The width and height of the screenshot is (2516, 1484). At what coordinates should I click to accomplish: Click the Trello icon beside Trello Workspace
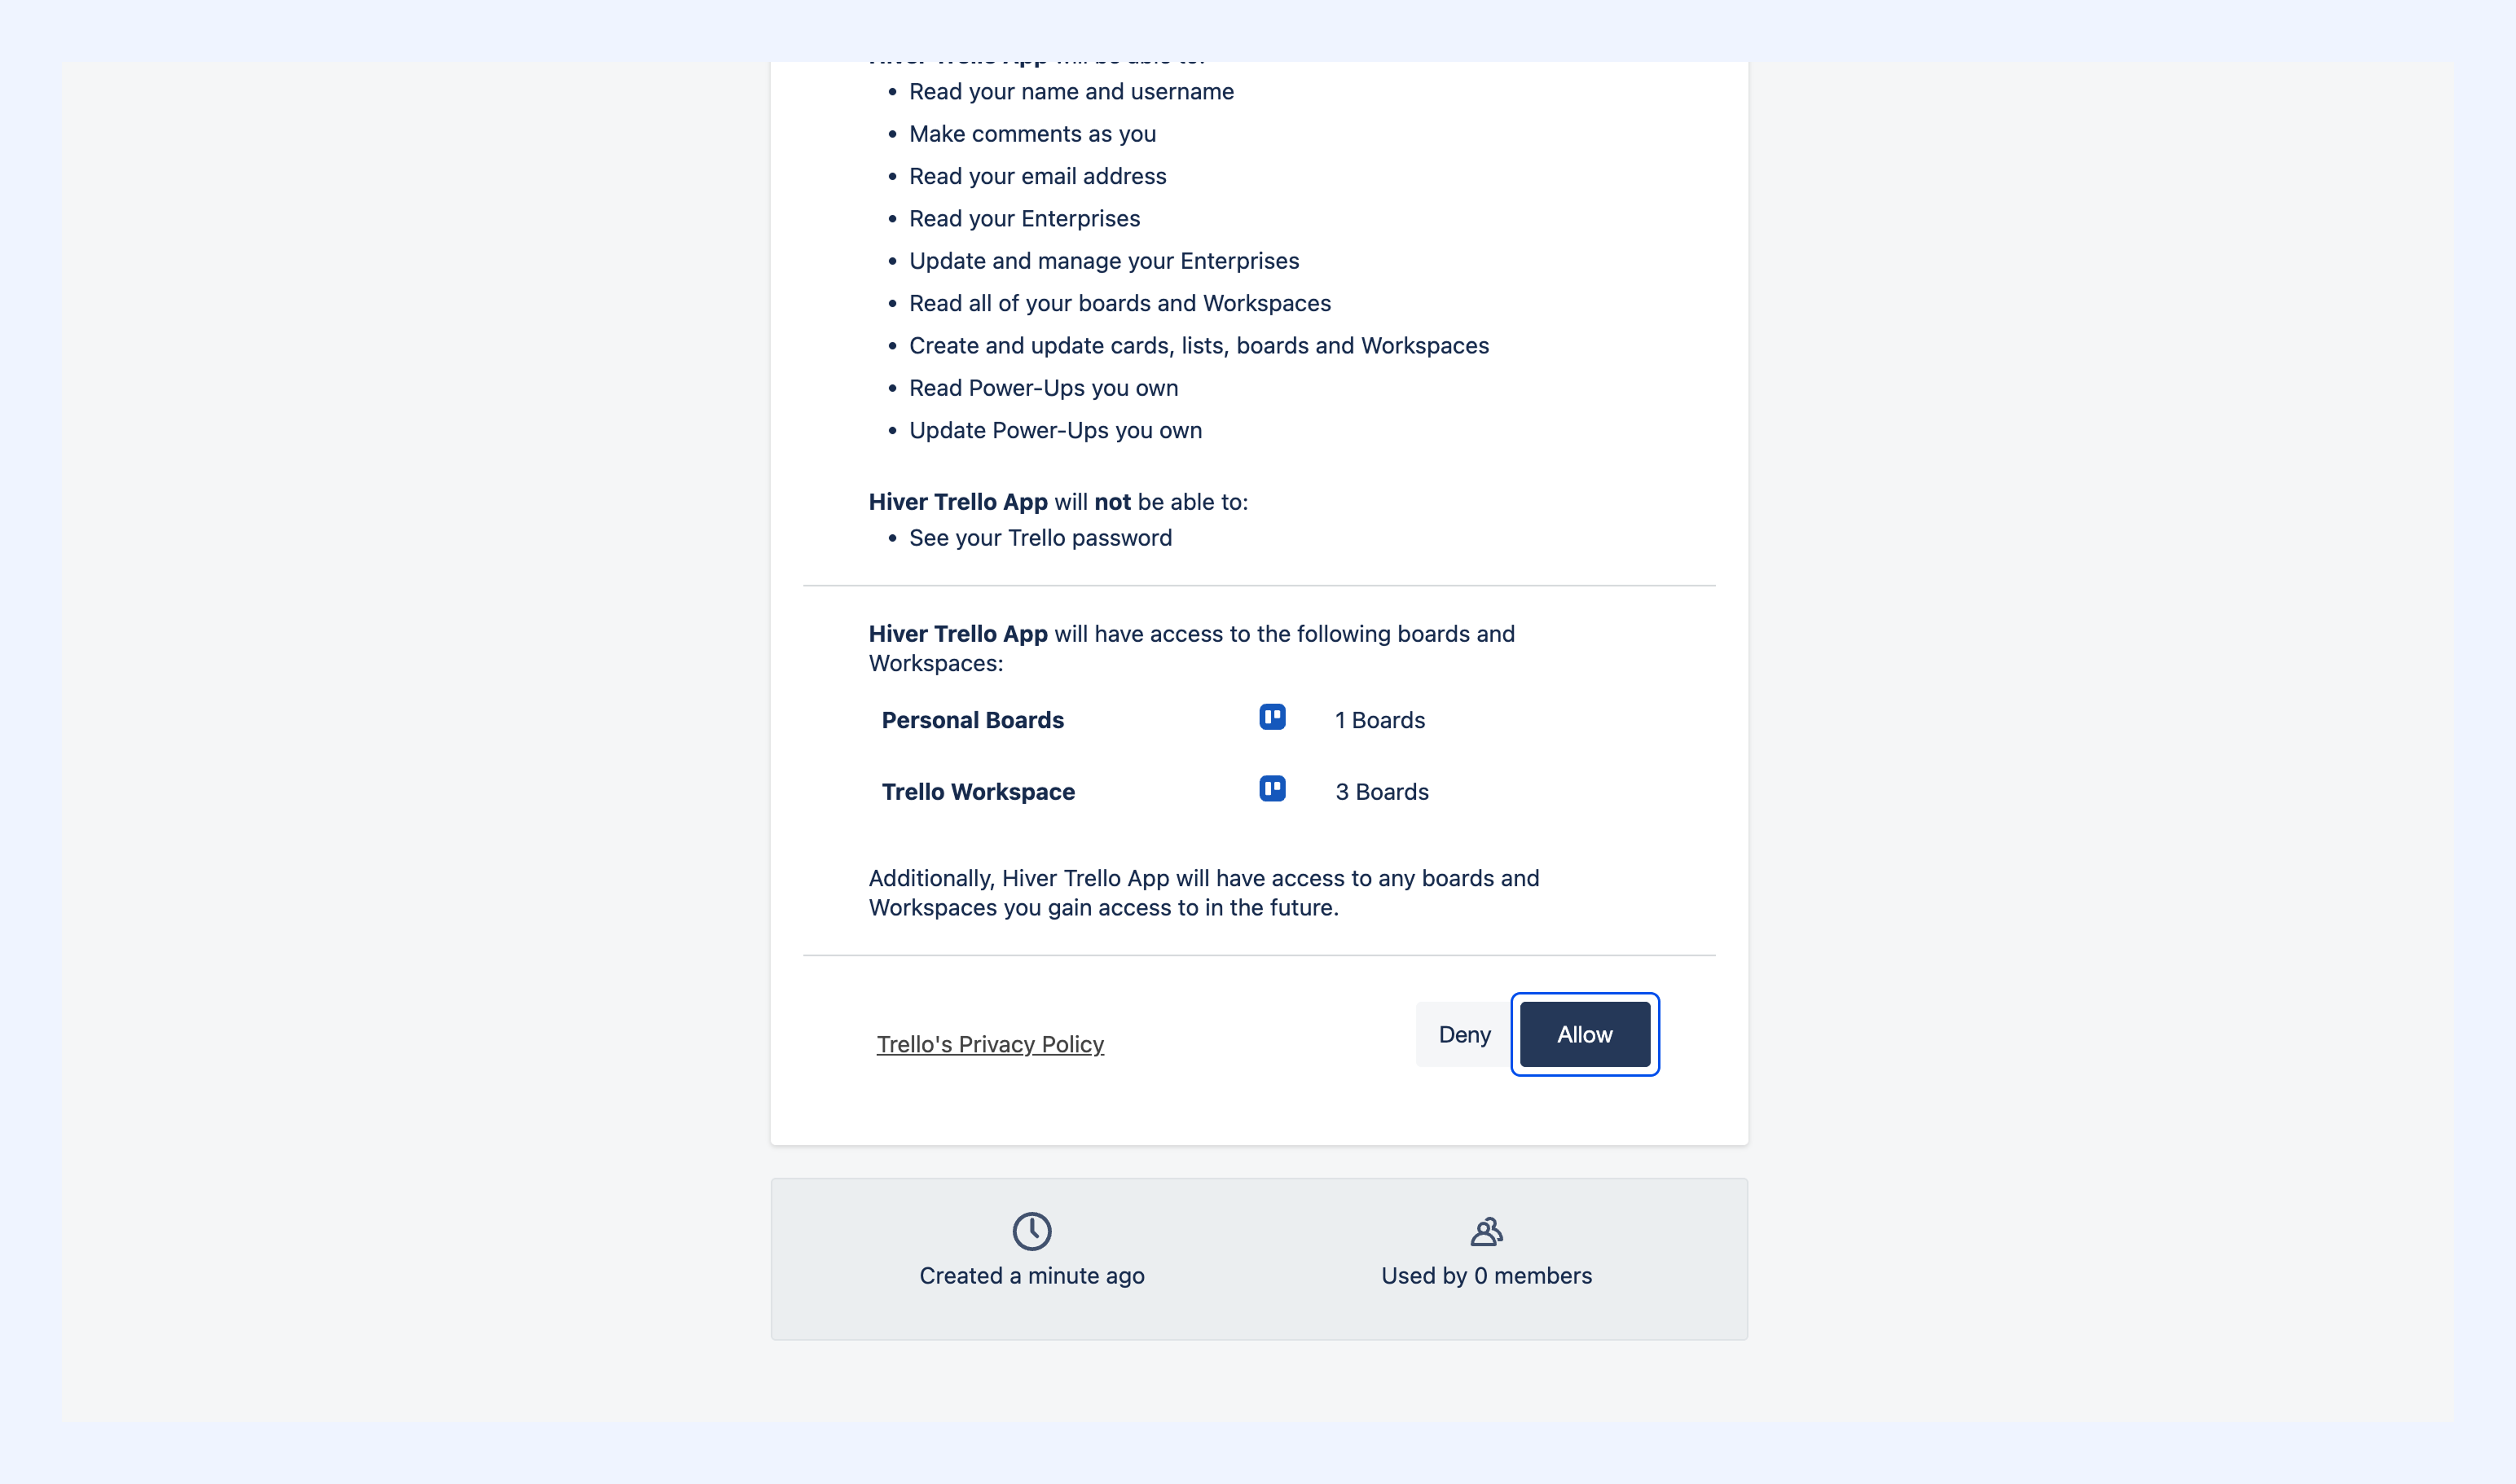click(x=1273, y=789)
